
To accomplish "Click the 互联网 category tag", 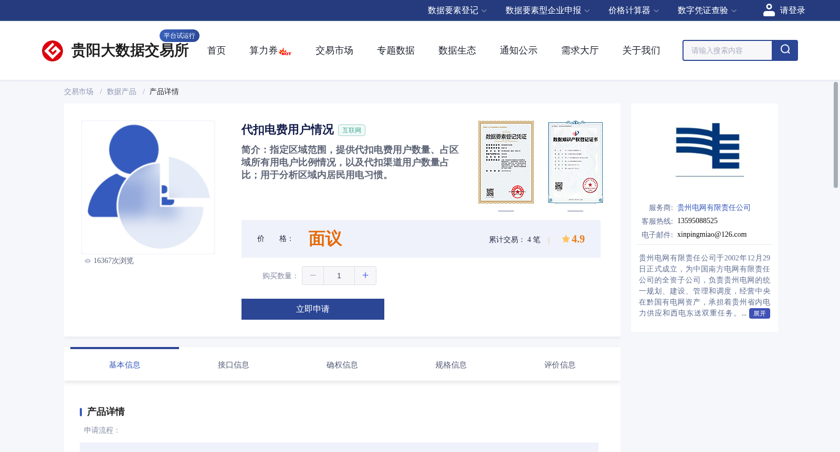I will point(352,130).
